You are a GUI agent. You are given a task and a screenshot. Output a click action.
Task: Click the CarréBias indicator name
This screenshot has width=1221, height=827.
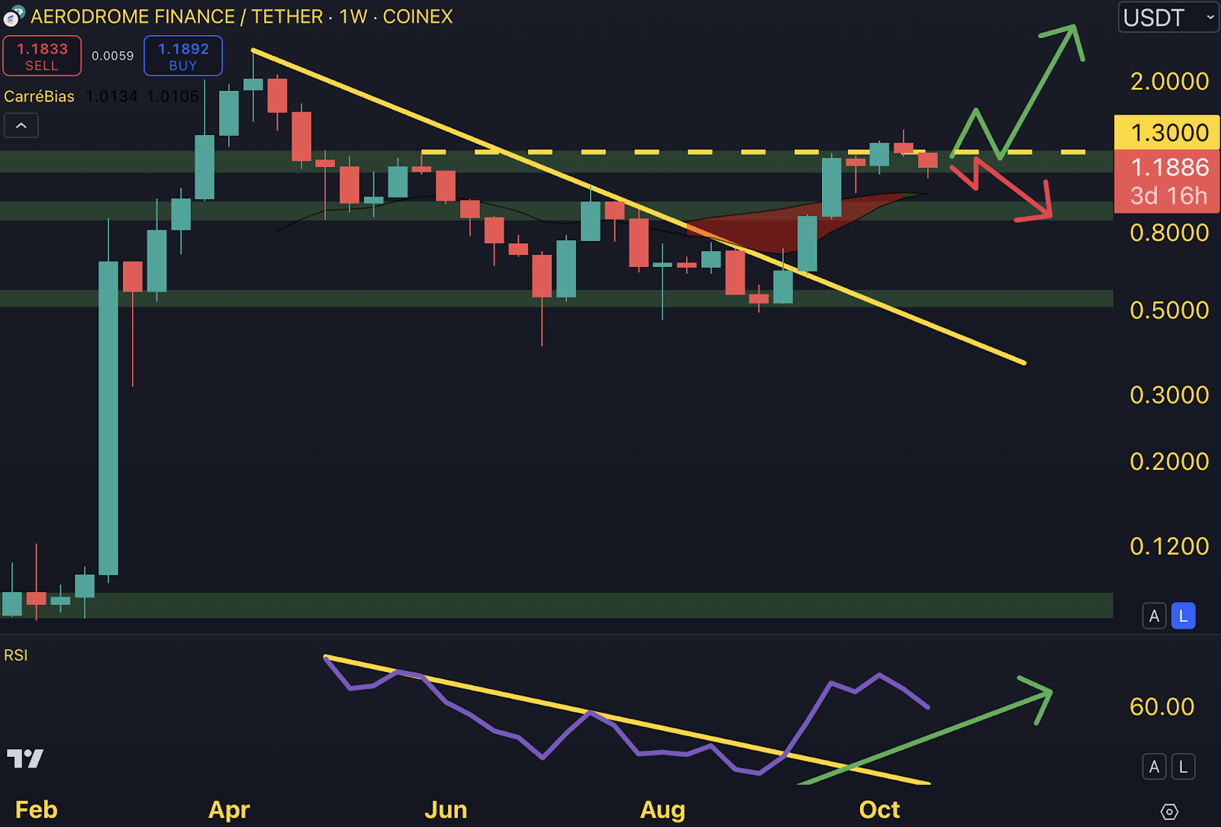click(40, 96)
